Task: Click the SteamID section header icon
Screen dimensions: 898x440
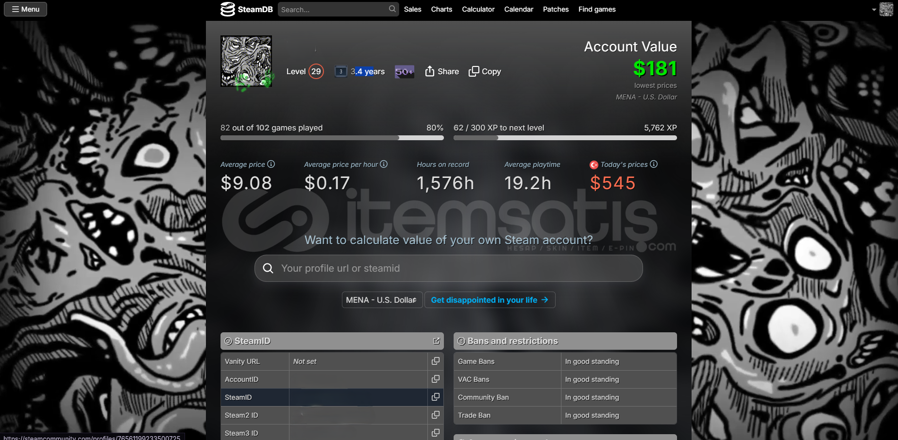Action: [228, 341]
